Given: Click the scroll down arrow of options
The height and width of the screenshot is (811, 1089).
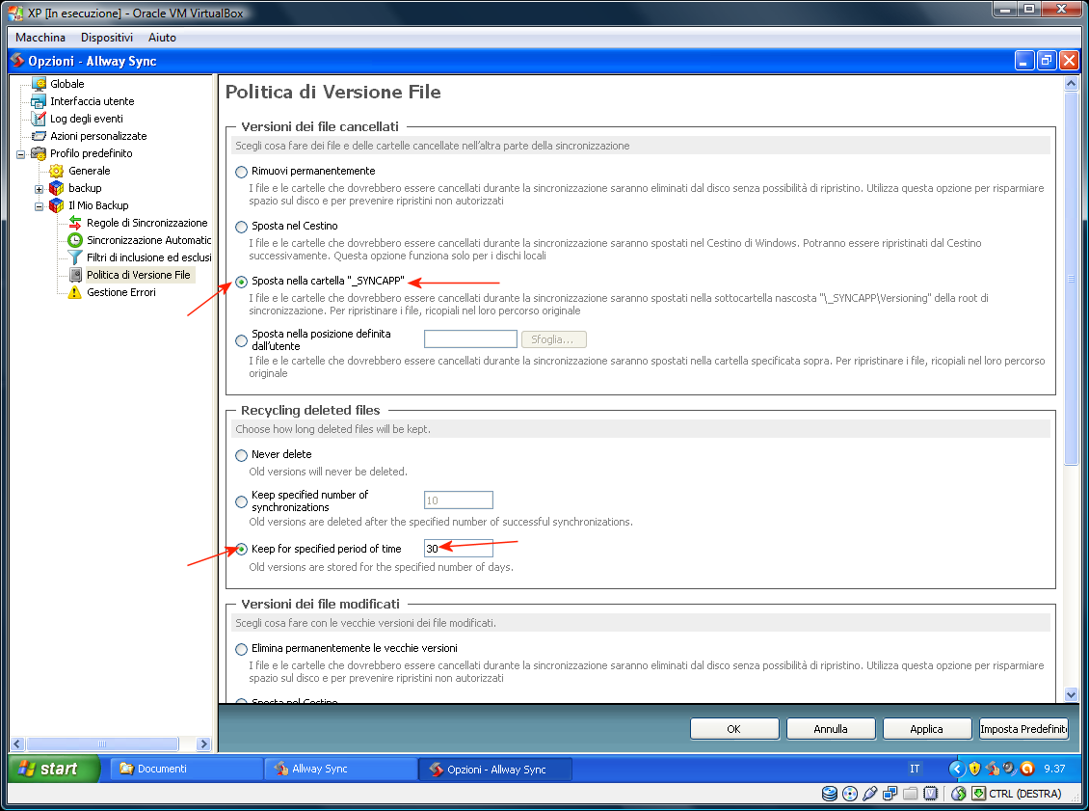Looking at the screenshot, I should tap(1071, 694).
